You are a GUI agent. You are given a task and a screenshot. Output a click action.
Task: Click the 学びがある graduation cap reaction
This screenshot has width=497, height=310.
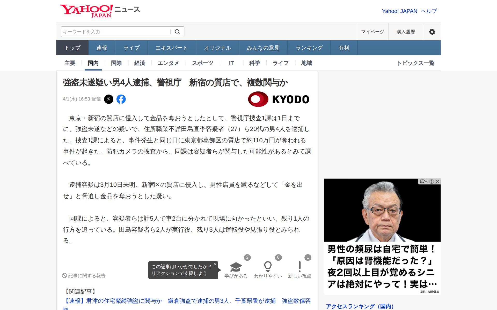click(236, 267)
